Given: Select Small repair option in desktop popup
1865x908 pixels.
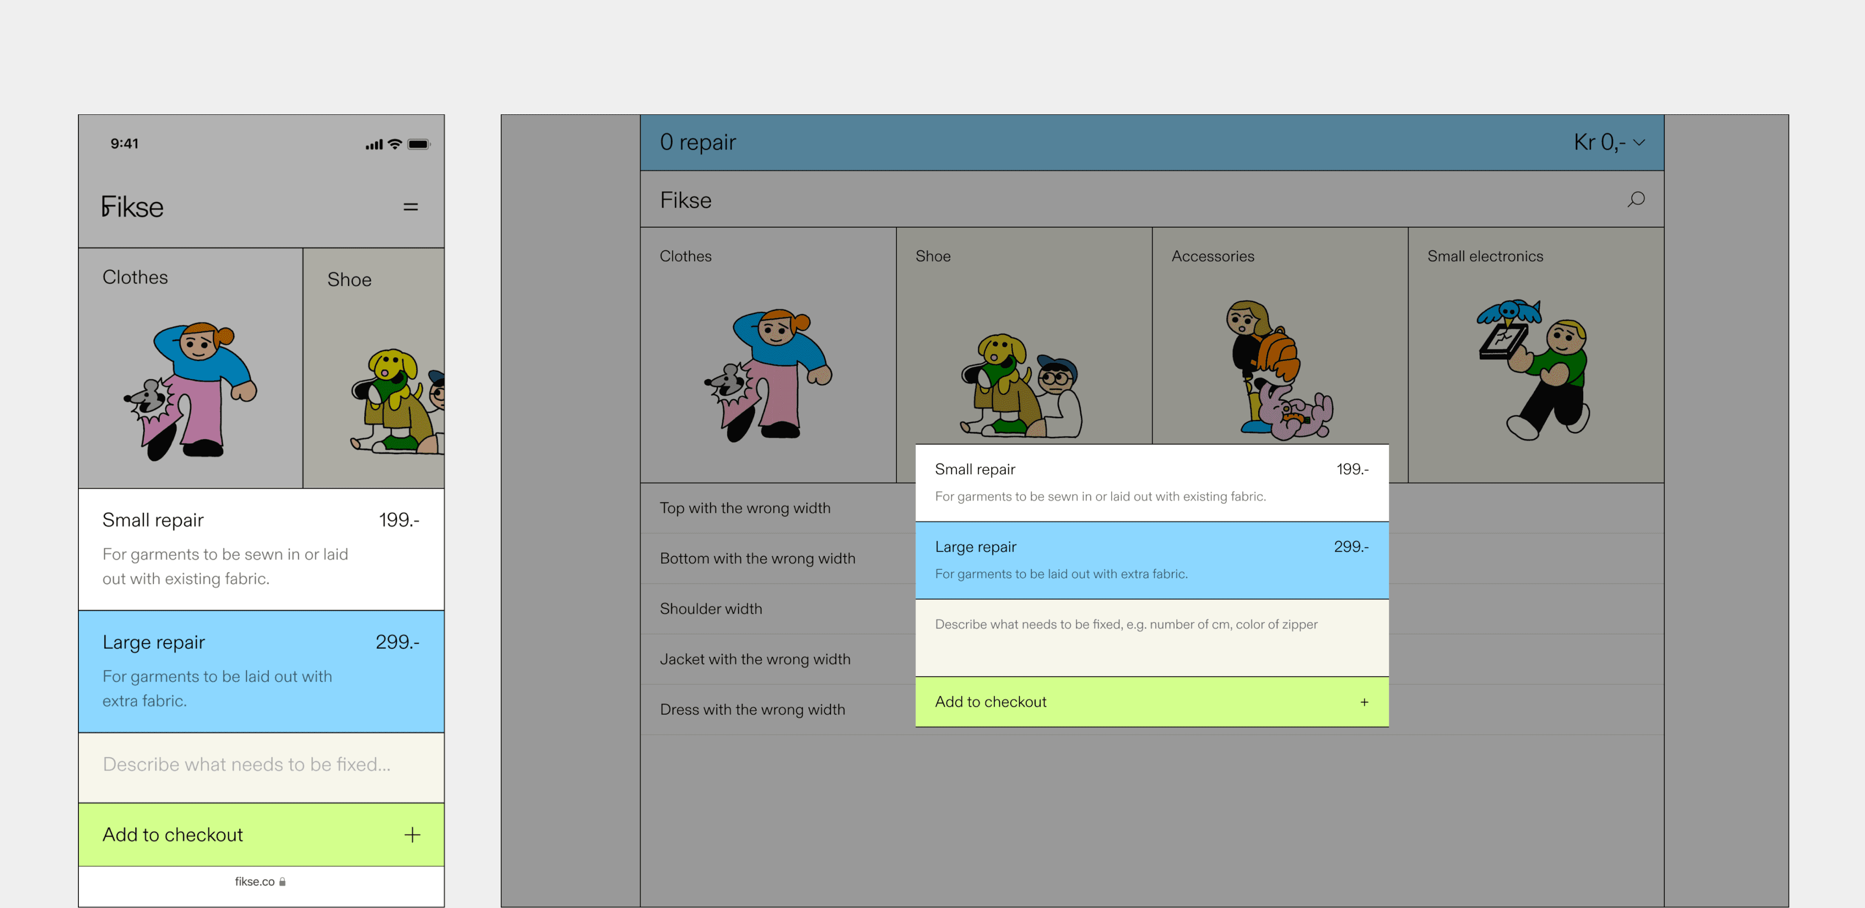Looking at the screenshot, I should coord(1151,482).
